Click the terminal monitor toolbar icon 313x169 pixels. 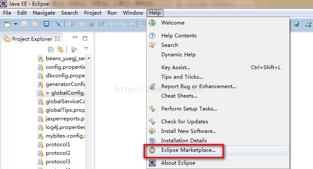click(46, 24)
